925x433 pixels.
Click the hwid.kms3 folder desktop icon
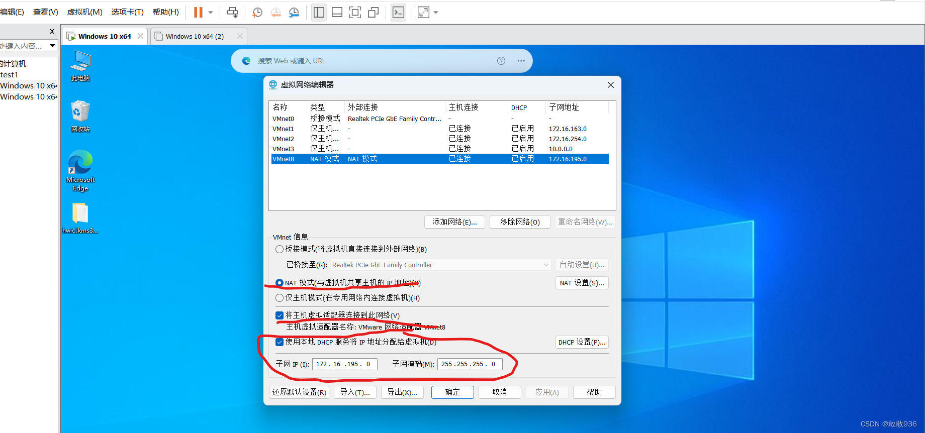tap(80, 218)
